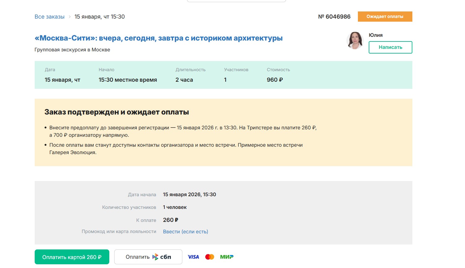This screenshot has width=465, height=268.
Task: Click the Ожидает оплаты status badge
Action: (x=385, y=17)
